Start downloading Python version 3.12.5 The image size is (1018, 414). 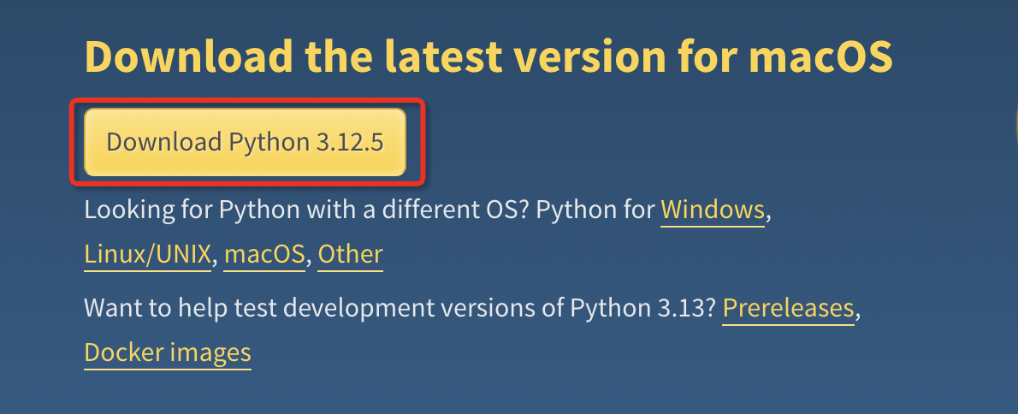click(245, 142)
